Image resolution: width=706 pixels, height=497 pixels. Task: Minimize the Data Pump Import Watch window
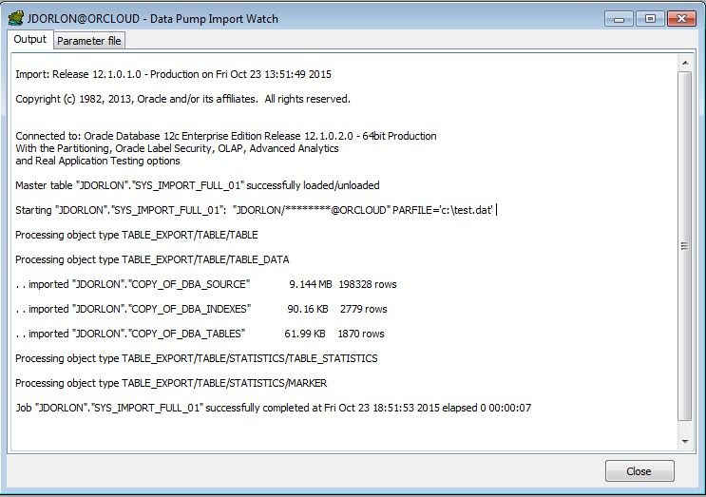(620, 19)
